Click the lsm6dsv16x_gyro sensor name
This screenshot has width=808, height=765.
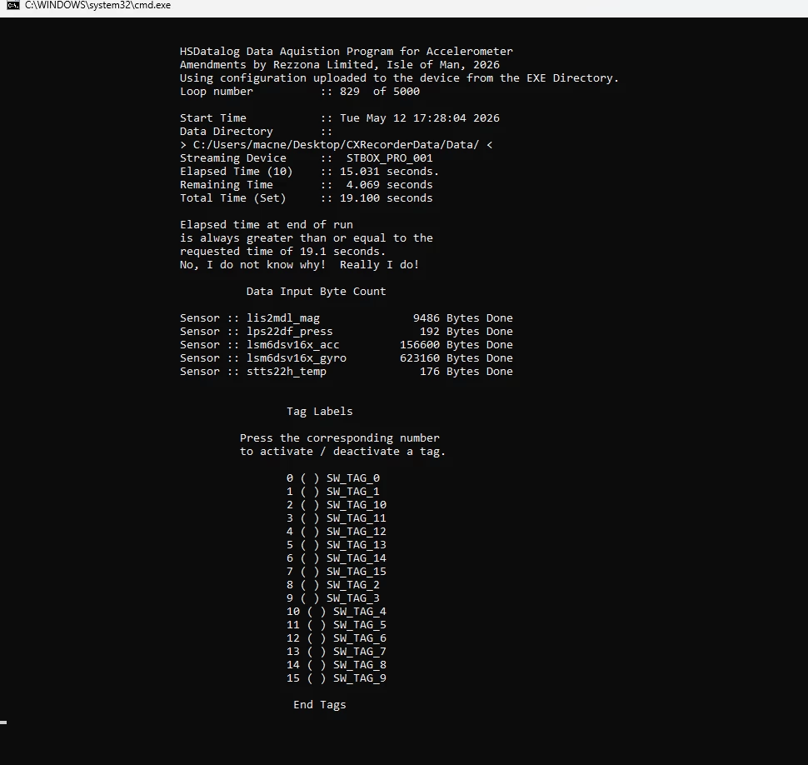click(x=297, y=358)
